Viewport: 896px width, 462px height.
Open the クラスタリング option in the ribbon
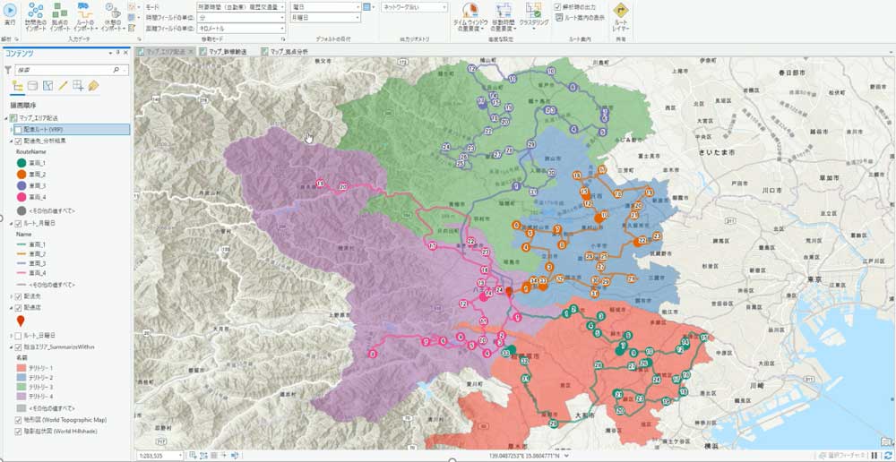tap(534, 17)
